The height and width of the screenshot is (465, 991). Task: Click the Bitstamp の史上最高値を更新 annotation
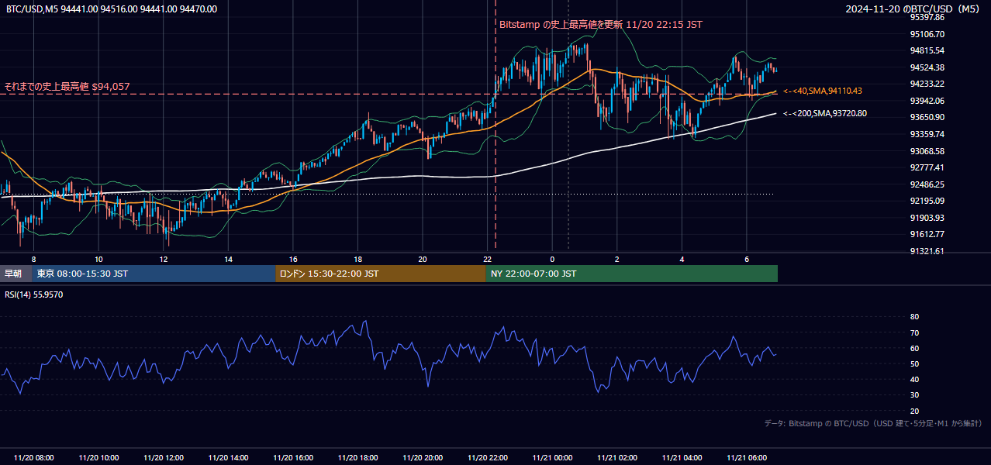[601, 25]
